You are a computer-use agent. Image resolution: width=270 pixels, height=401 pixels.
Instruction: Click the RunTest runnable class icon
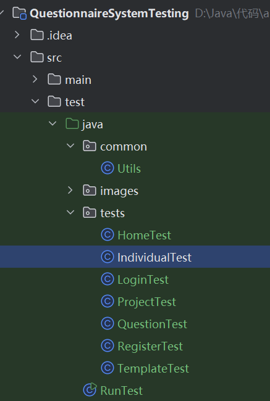coord(90,390)
